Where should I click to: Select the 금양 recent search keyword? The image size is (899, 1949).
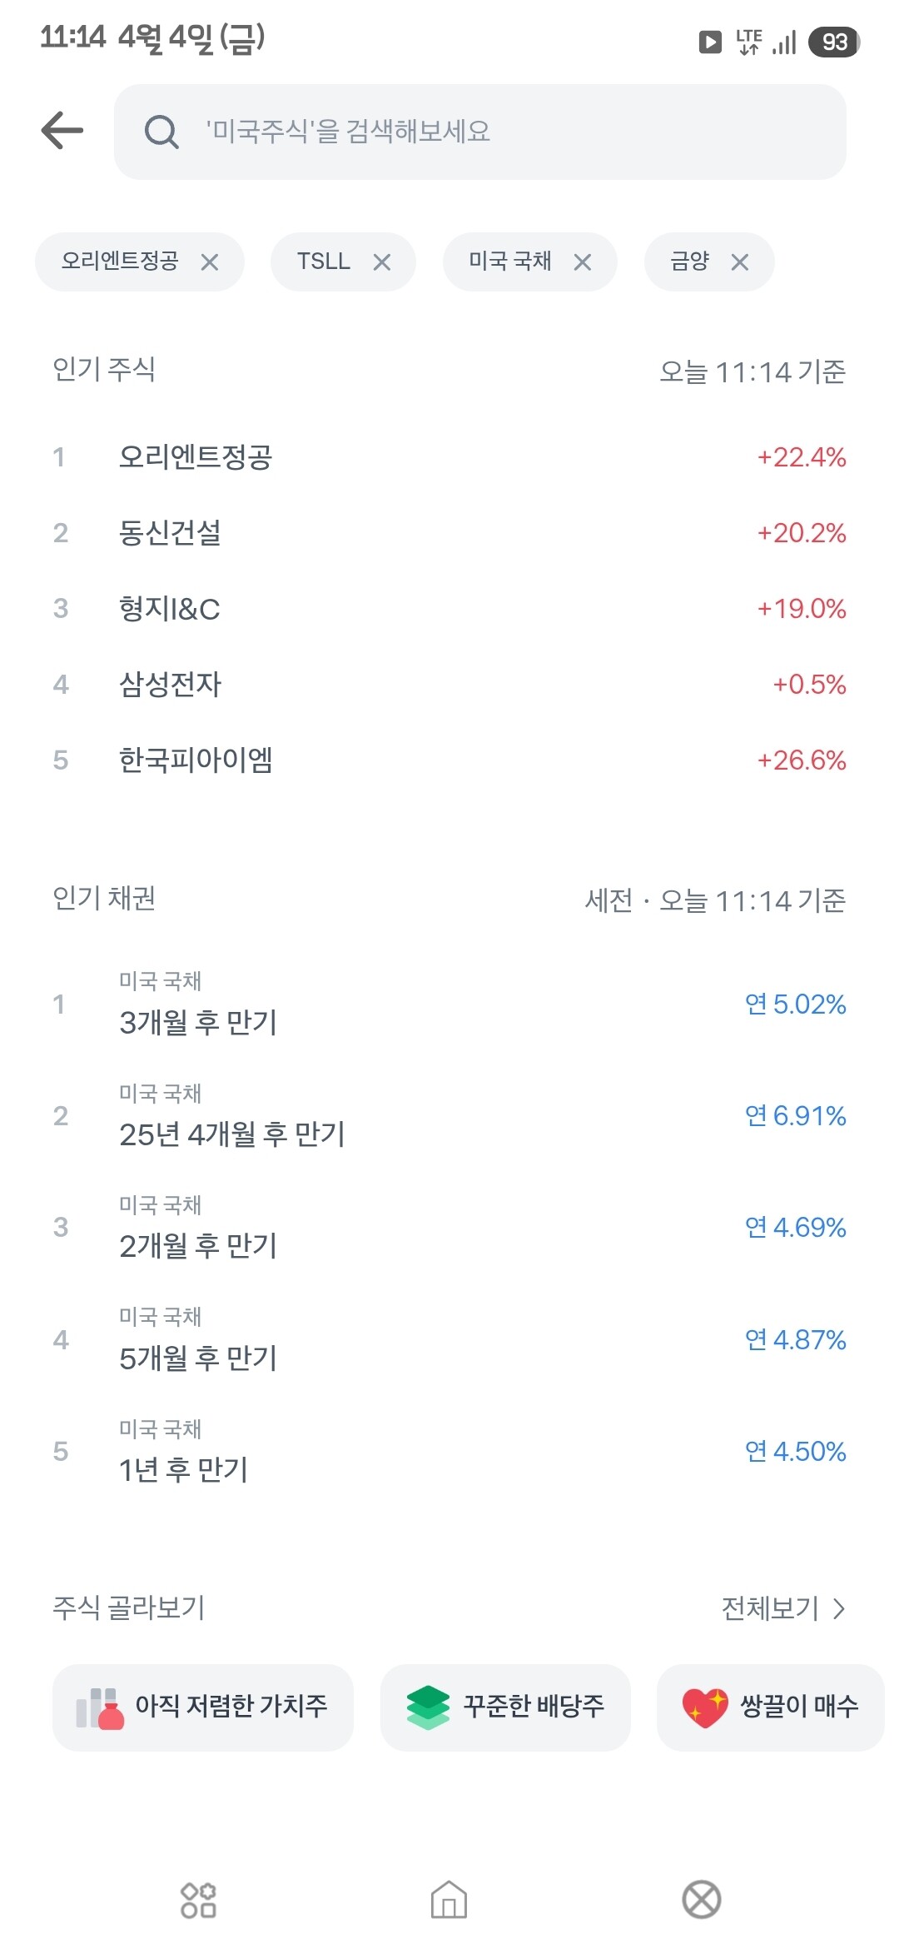(x=689, y=262)
